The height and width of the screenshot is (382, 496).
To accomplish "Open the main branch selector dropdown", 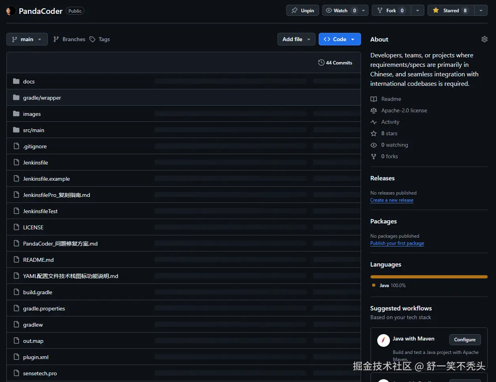I will 27,39.
